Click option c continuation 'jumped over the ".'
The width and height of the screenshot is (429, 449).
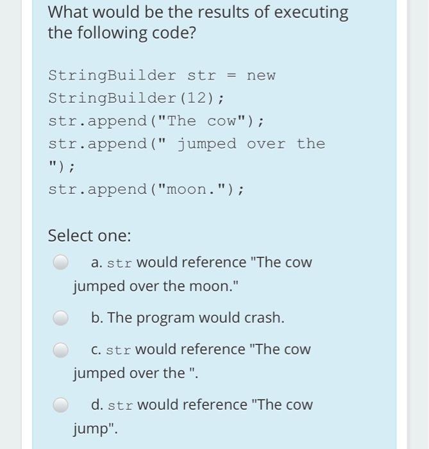point(135,373)
